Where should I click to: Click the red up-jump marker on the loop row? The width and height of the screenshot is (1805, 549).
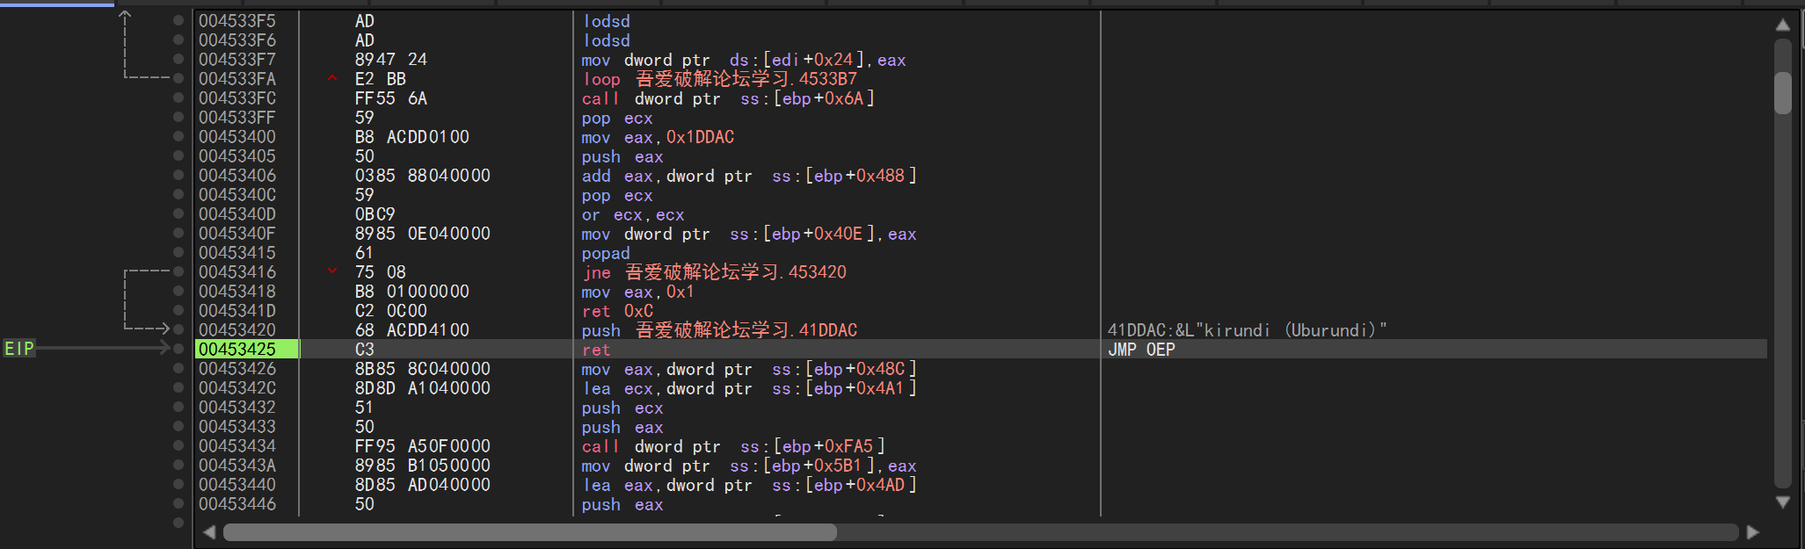332,78
